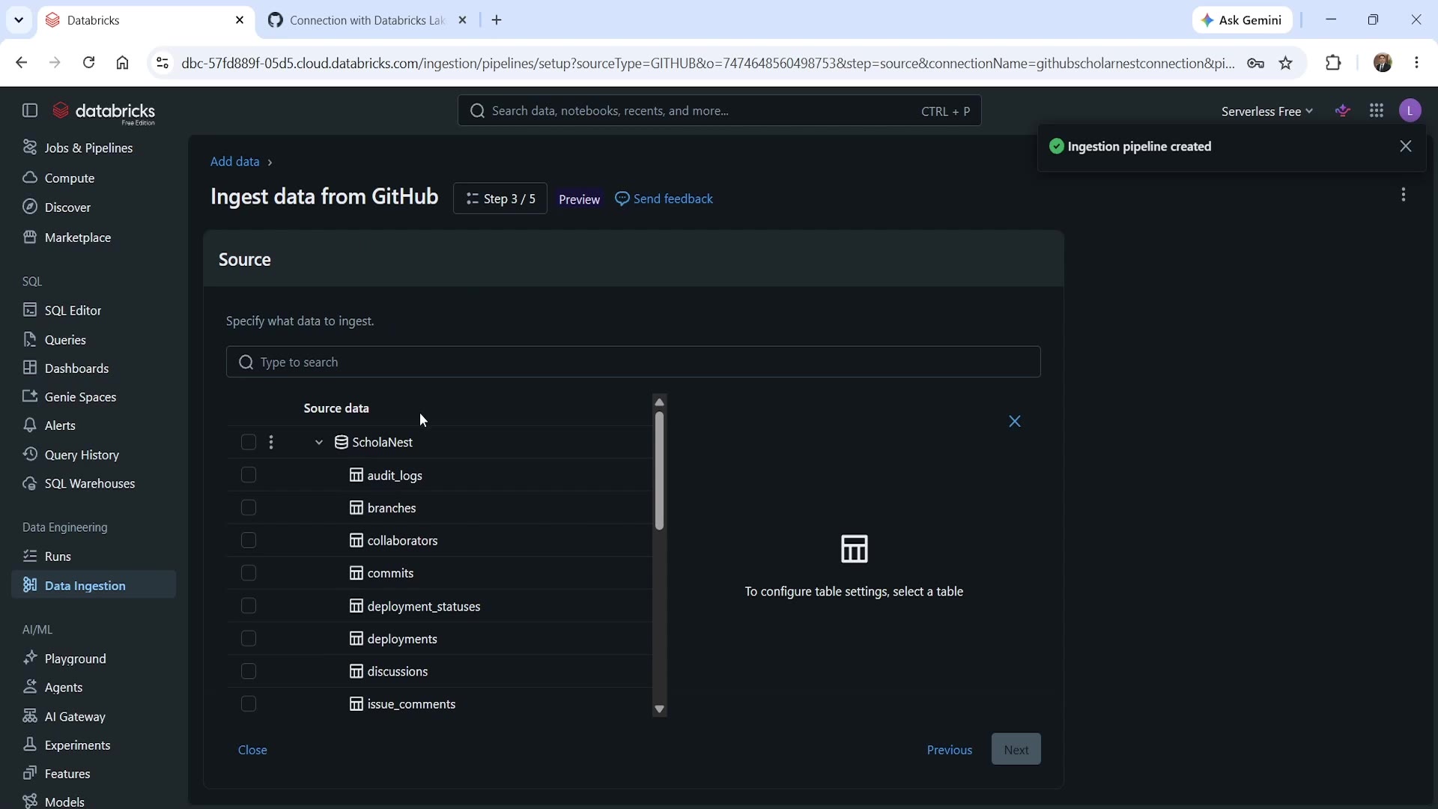Go back in browser history

click(21, 63)
